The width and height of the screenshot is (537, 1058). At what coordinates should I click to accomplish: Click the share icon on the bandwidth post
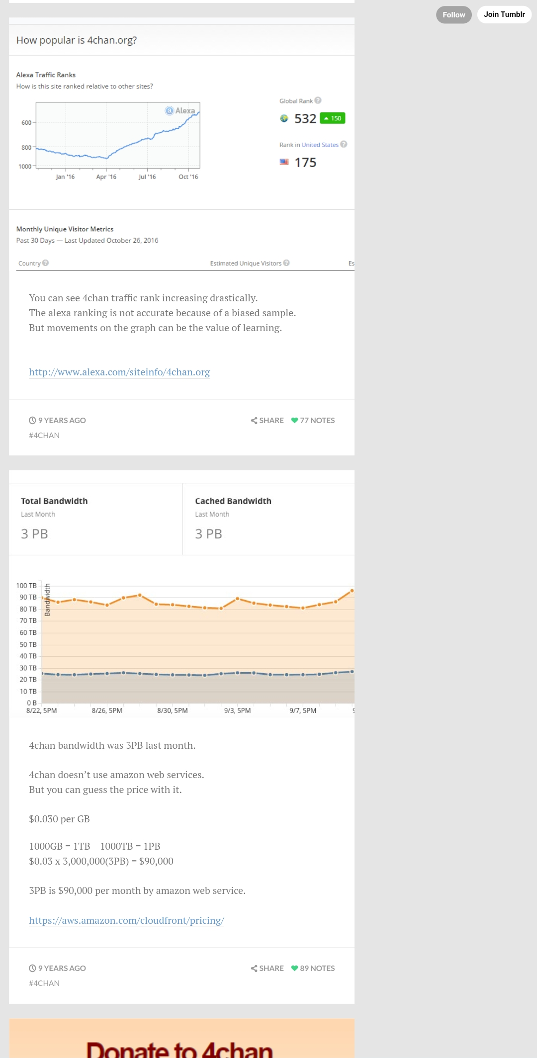[254, 969]
